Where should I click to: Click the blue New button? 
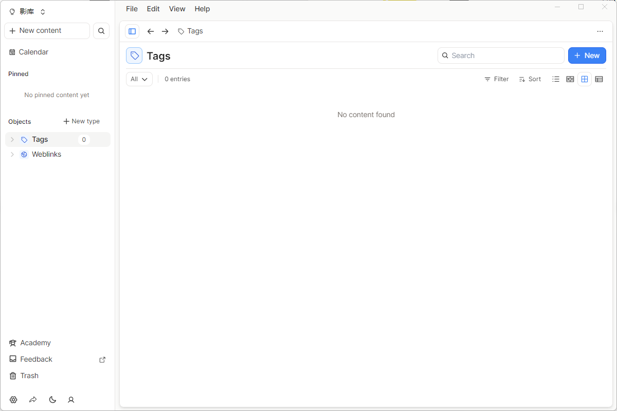point(587,55)
